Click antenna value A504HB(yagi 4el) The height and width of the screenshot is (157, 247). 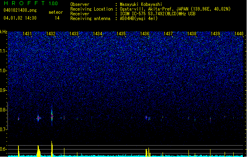coord(139,18)
